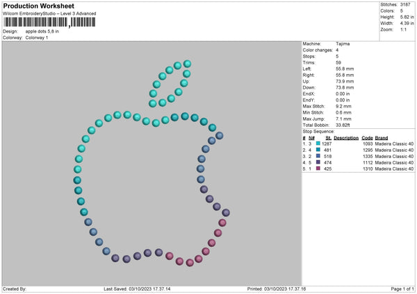Select the stitch count 474 in row 4
The height and width of the screenshot is (294, 417).
point(327,162)
